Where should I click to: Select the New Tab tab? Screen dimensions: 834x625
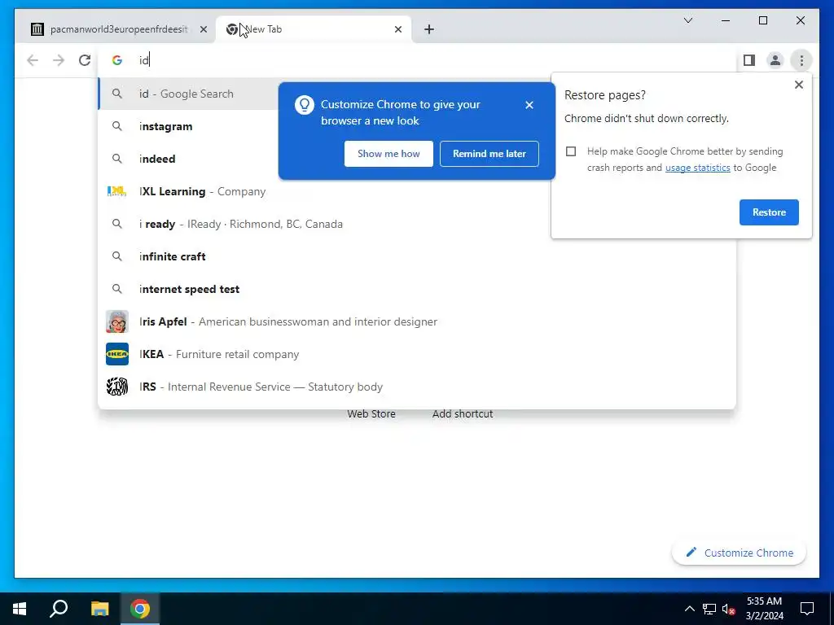click(314, 29)
